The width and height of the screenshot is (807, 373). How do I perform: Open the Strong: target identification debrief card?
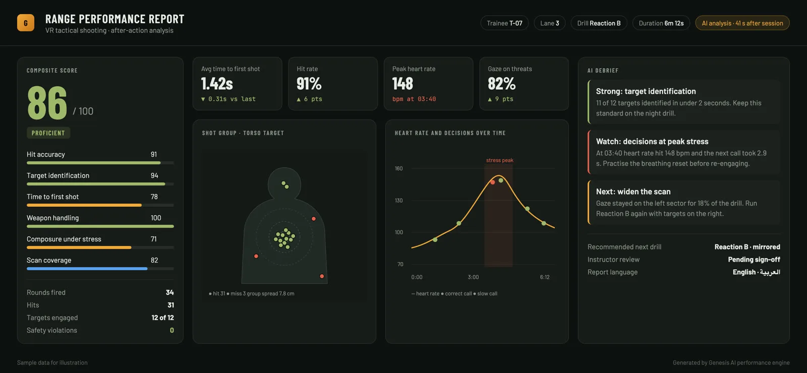[x=684, y=102]
